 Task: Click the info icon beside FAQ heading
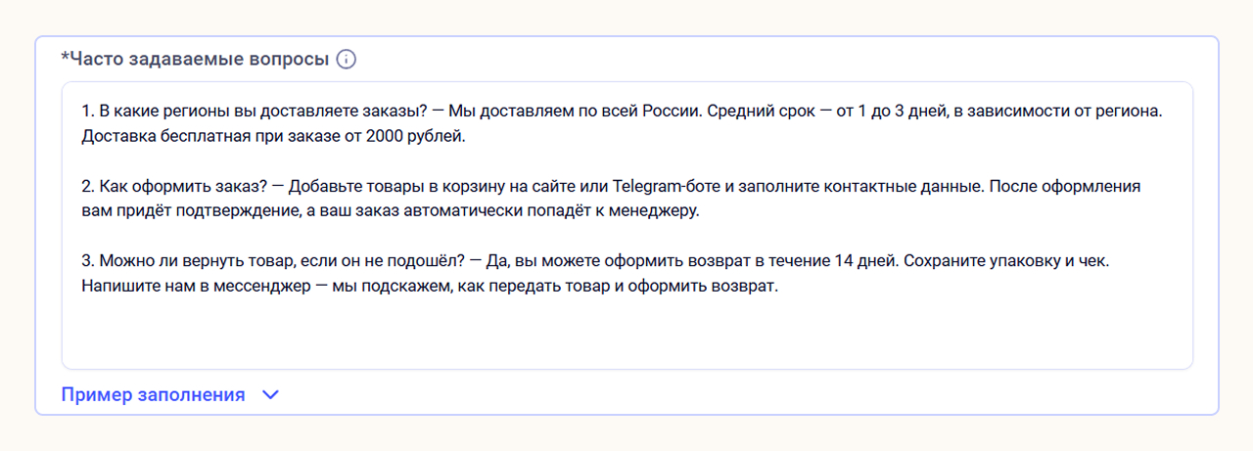click(346, 60)
